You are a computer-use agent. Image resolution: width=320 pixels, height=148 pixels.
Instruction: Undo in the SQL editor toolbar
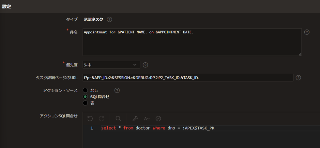coord(90,118)
